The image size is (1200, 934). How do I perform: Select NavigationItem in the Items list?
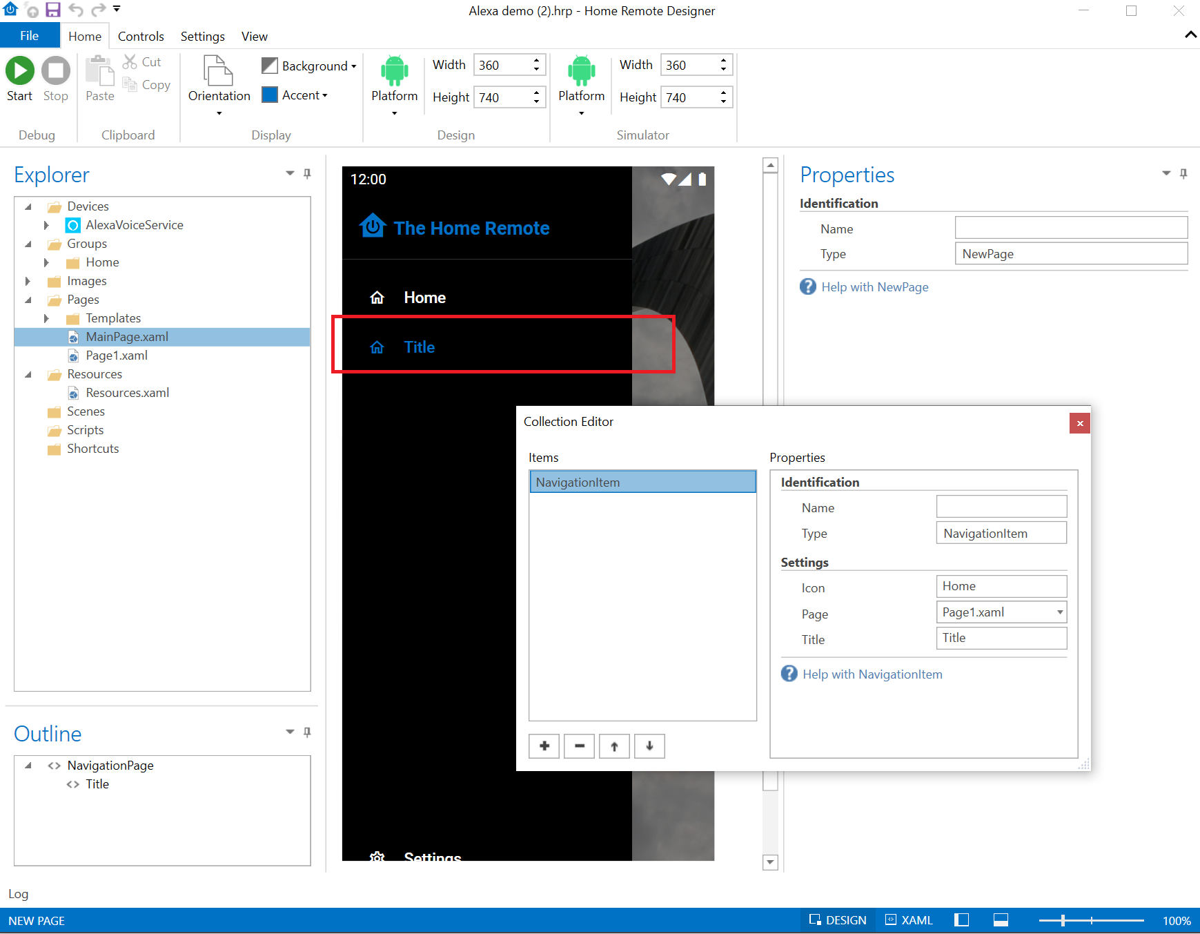coord(642,482)
